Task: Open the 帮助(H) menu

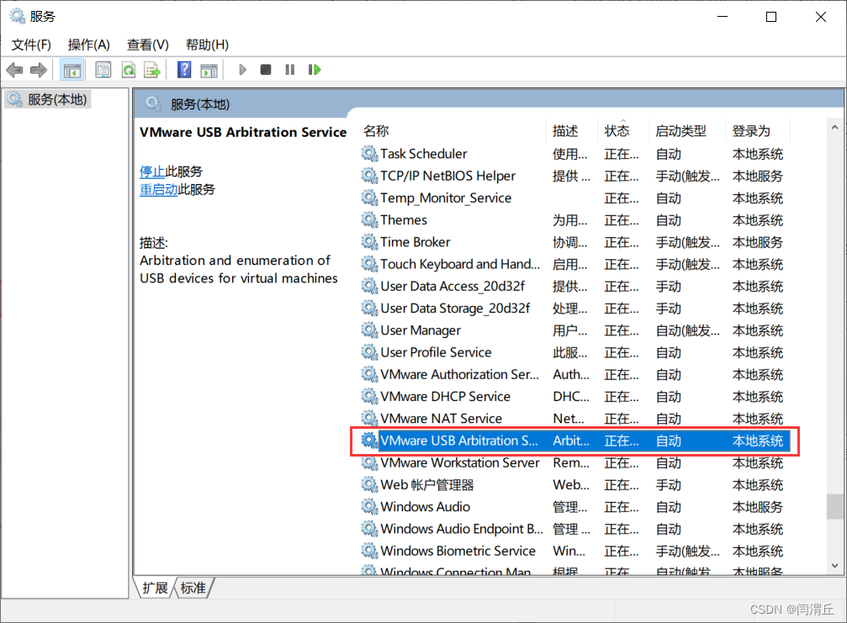Action: tap(207, 45)
